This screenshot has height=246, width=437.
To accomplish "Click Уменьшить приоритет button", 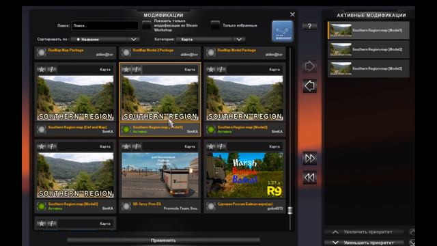I will [364, 243].
